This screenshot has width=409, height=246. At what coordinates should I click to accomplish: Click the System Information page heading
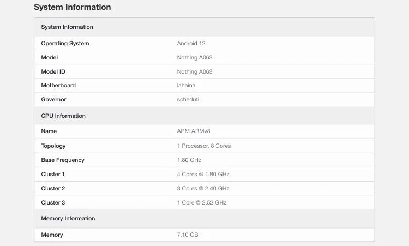(x=72, y=8)
